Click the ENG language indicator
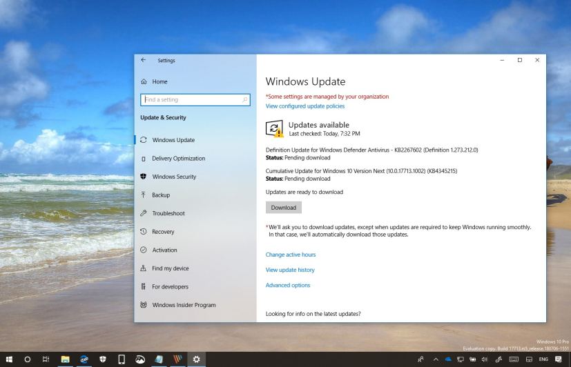Viewport: 571px width, 367px height. 543,359
